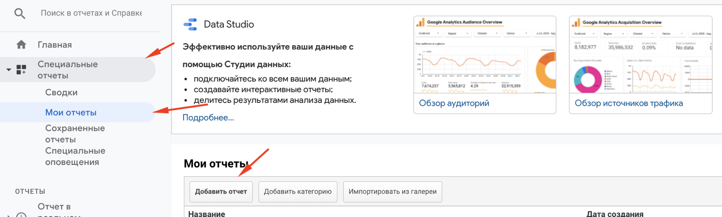
Task: Collapse the Специальные отчеты section arrow
Action: click(x=9, y=69)
